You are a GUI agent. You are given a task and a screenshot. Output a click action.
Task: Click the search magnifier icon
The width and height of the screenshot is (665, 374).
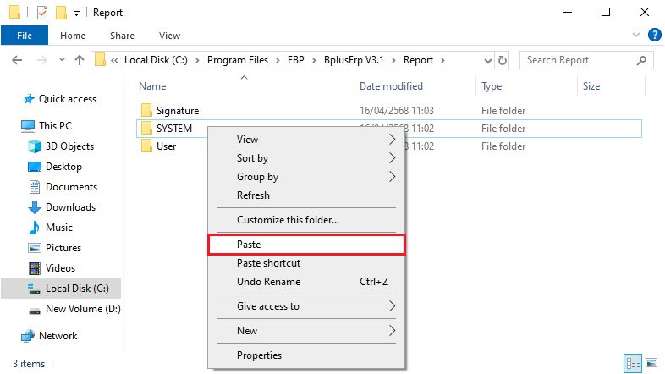pos(641,60)
